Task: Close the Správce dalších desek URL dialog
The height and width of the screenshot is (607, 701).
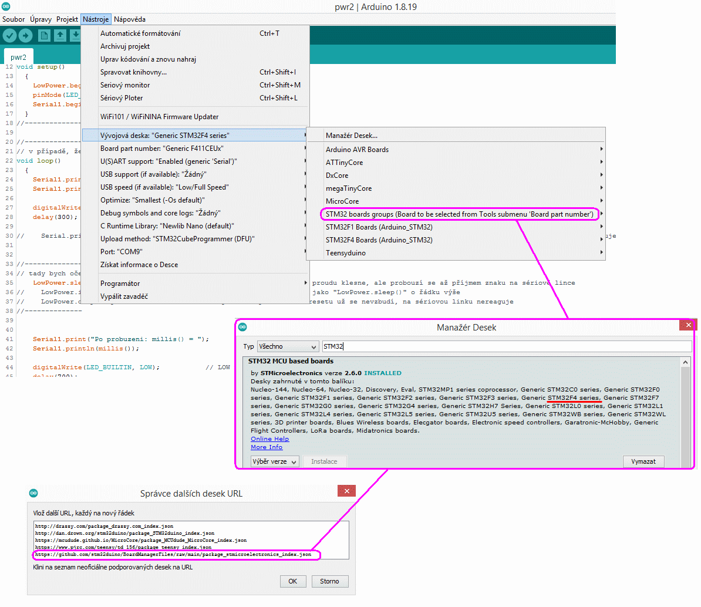Action: [x=346, y=491]
